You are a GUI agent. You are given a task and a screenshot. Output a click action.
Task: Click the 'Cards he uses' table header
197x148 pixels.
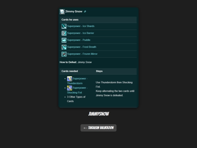click(98, 20)
